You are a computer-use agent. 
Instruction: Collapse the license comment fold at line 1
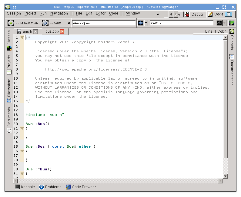[x=22, y=38]
